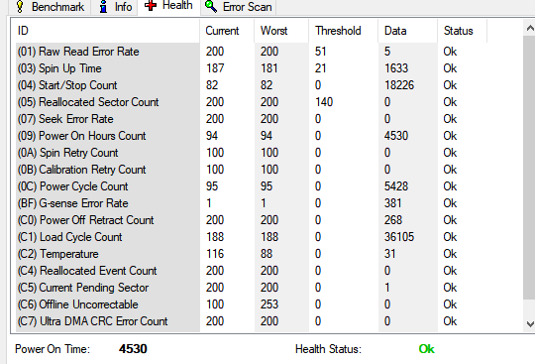Click the Power On Time value 4530
The width and height of the screenshot is (535, 364).
[x=133, y=349]
